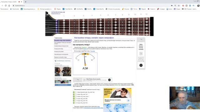Click the top purple E string label
The height and width of the screenshot is (112, 200).
coord(56,21)
